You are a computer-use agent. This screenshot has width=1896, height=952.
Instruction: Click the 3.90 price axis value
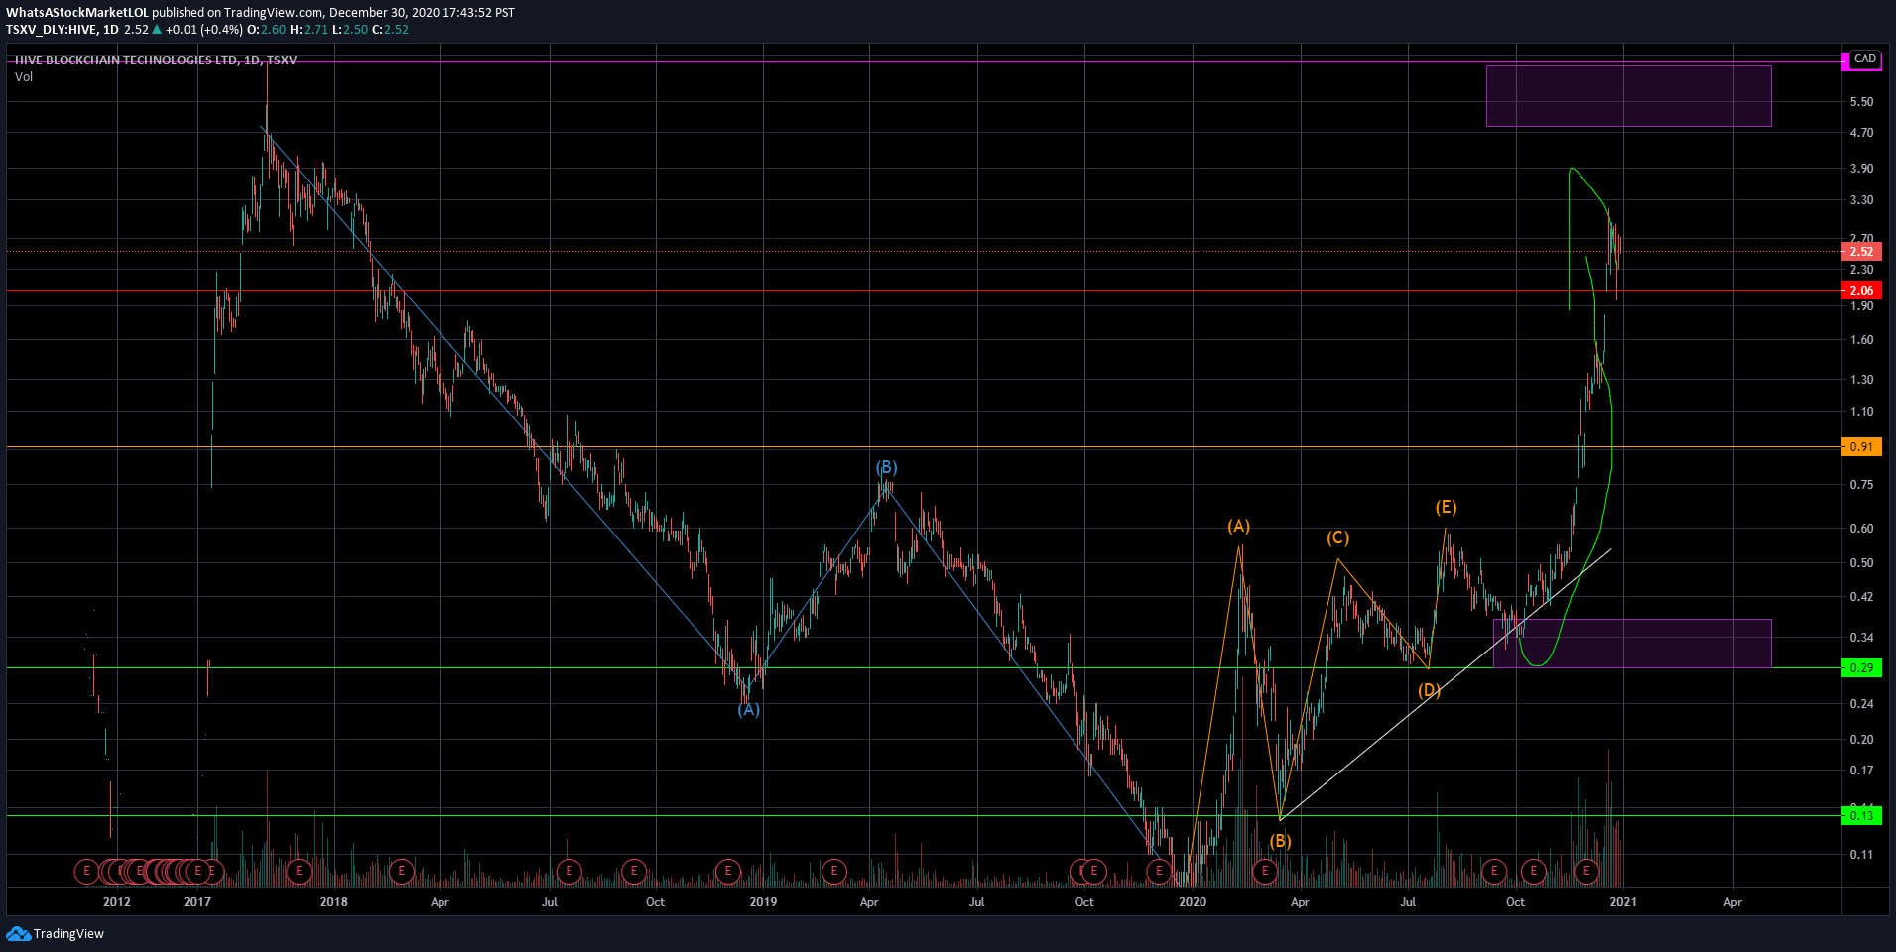[x=1861, y=169]
